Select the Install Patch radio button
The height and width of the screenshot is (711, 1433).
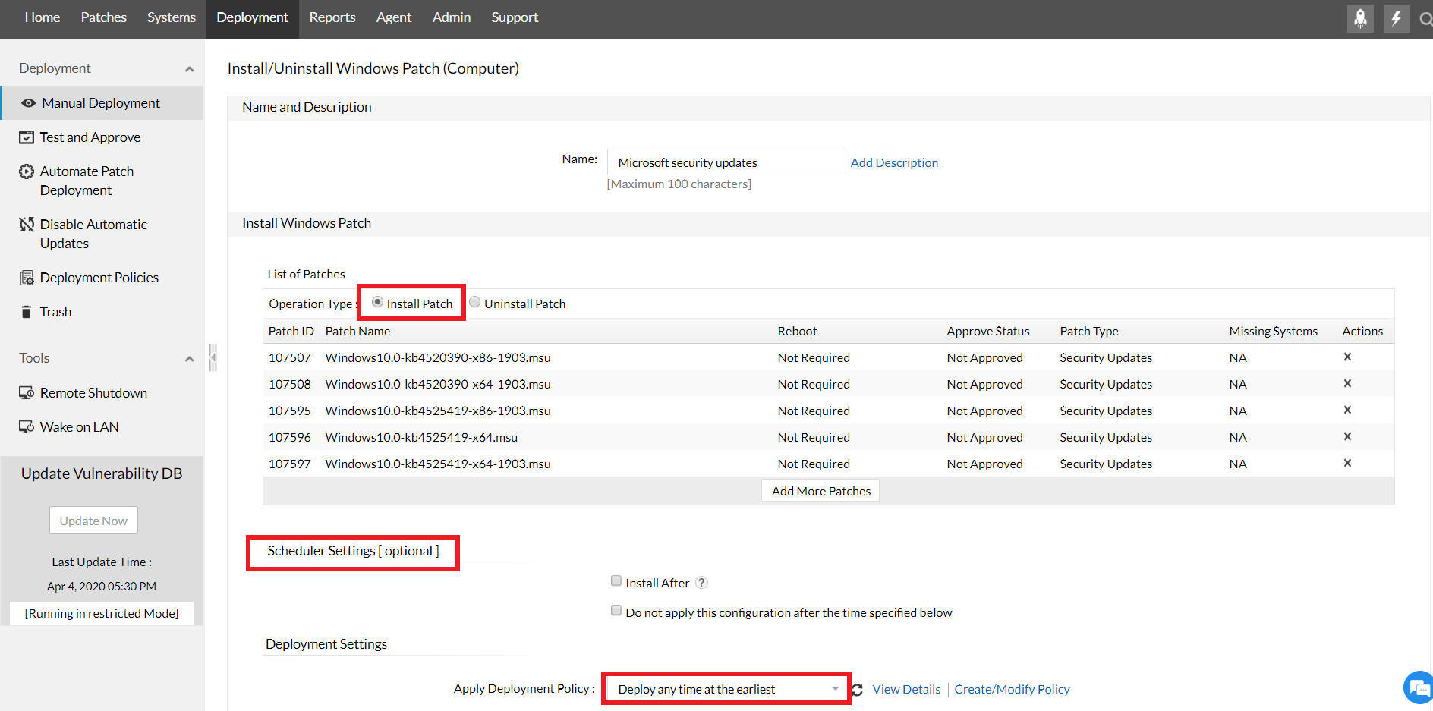378,301
